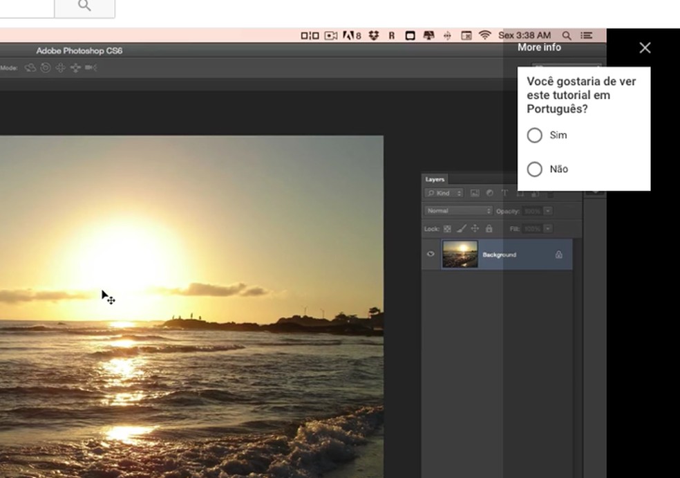Filter layers by adjustment layer icon

click(x=489, y=193)
